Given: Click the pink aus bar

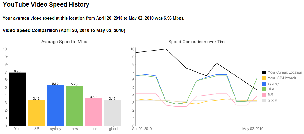Looking at the screenshot, I should click(x=93, y=112).
